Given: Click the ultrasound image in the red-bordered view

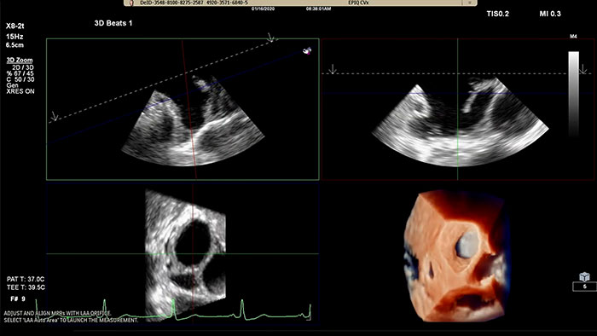Looking at the screenshot, I should [460, 122].
